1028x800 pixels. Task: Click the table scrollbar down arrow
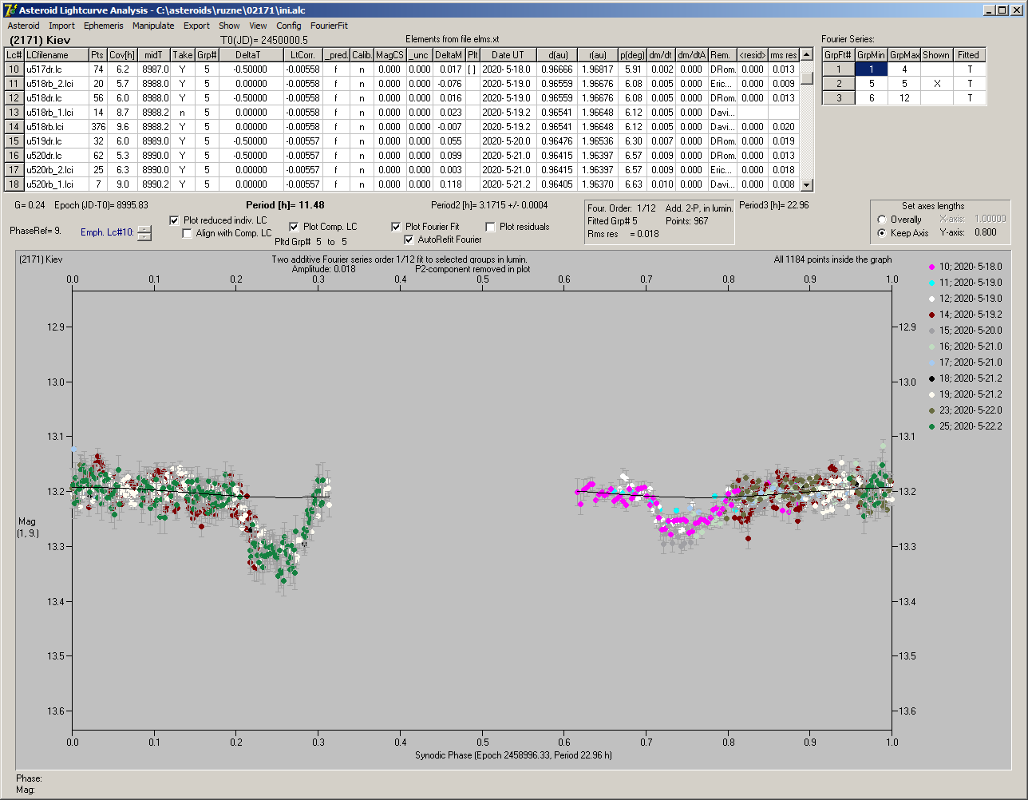[x=807, y=184]
